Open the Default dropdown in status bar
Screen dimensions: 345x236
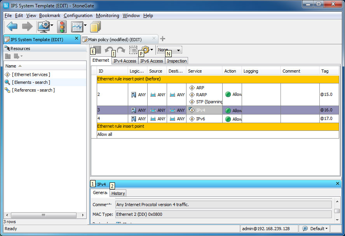click(x=319, y=229)
